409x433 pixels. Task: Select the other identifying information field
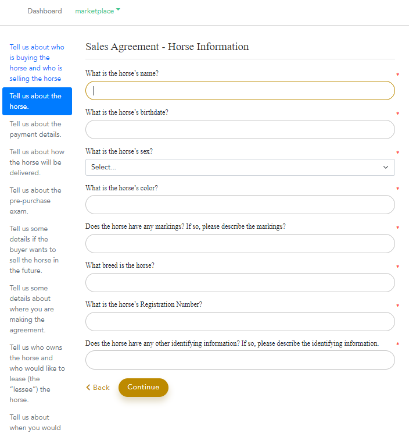coord(239,360)
